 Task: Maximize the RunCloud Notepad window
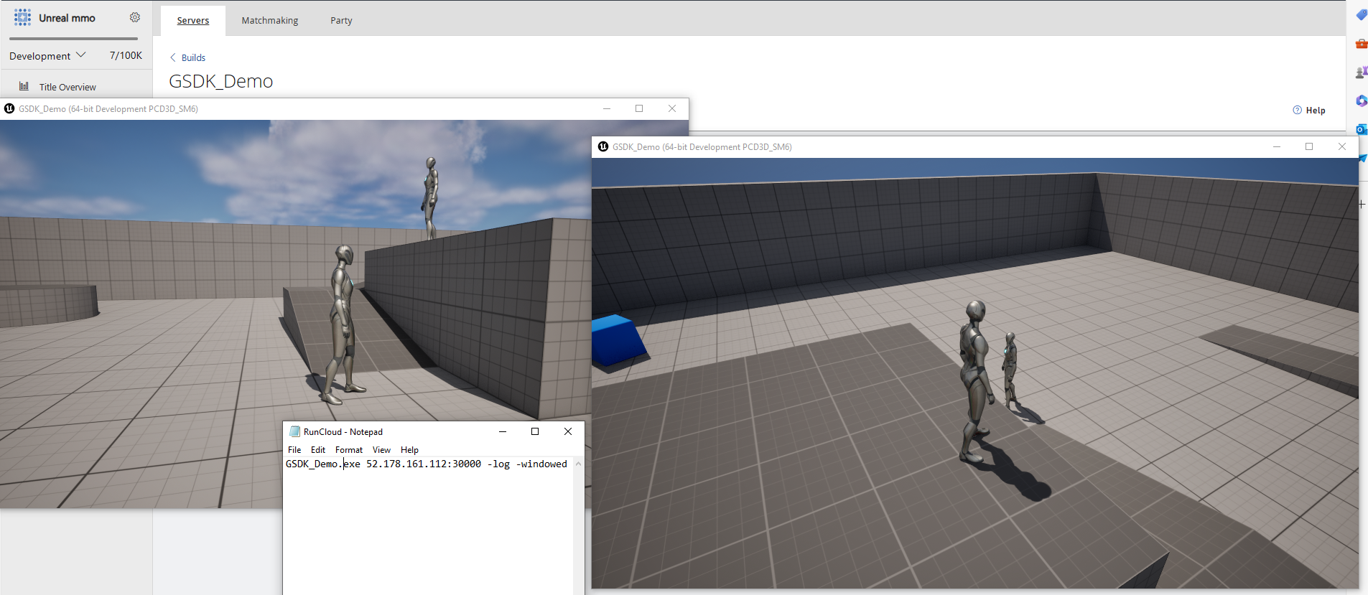pos(535,431)
